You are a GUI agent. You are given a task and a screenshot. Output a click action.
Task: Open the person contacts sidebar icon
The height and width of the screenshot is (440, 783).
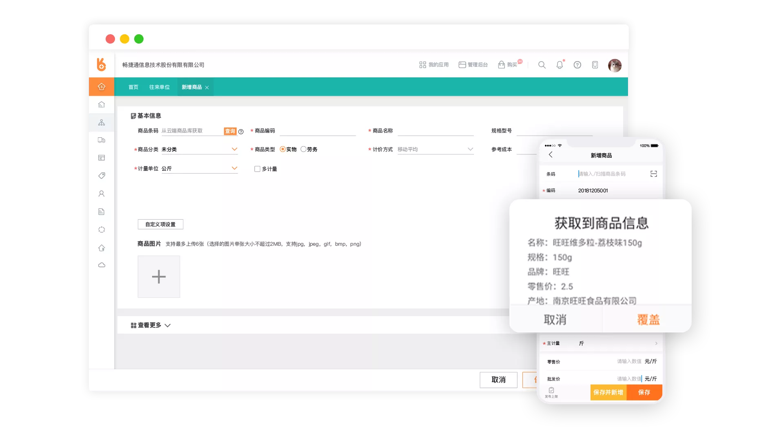point(102,194)
